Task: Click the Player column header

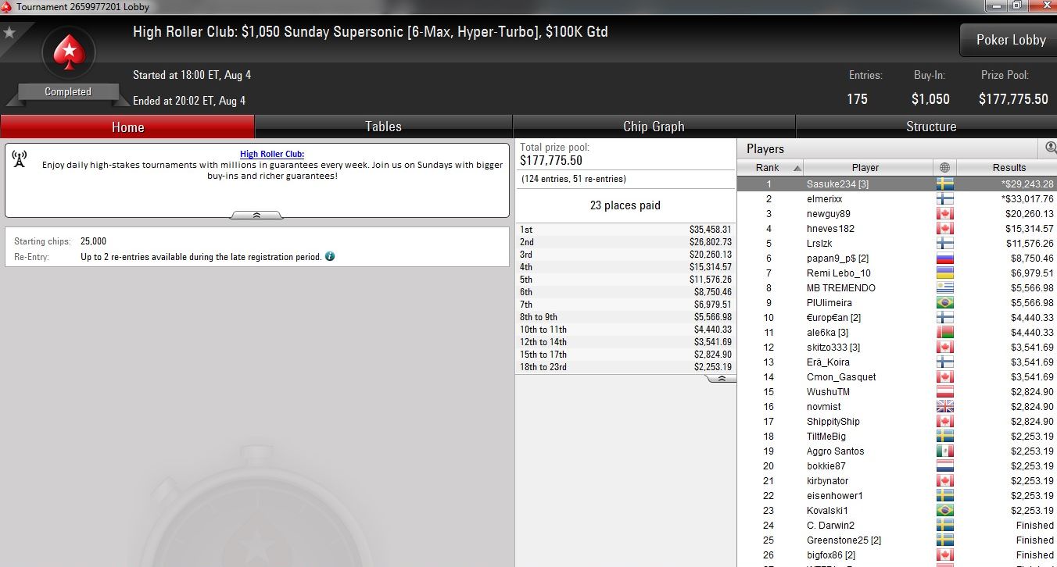Action: 865,167
